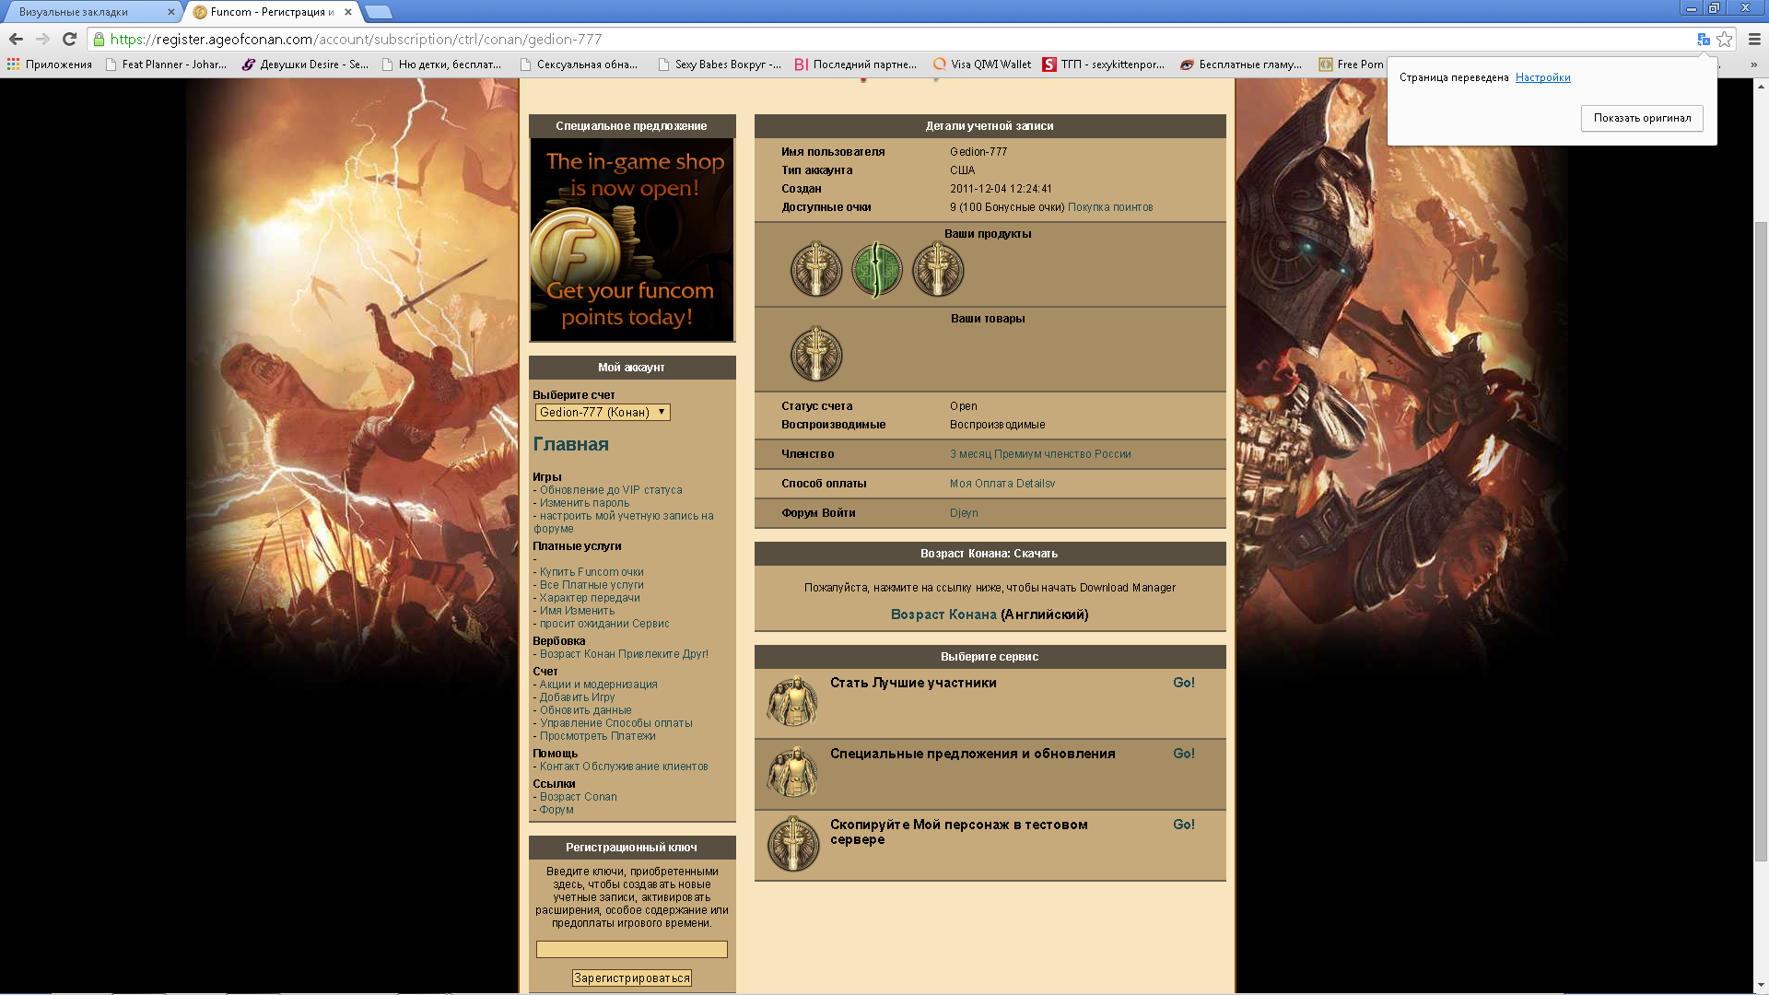Click the translate icon in address bar
Viewport: 1769px width, 995px height.
pyautogui.click(x=1703, y=39)
